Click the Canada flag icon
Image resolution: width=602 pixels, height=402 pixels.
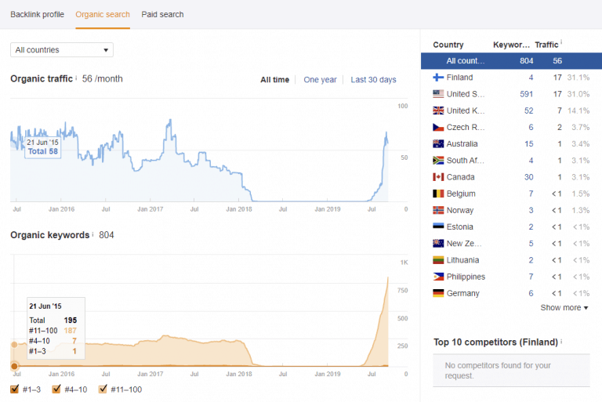438,177
